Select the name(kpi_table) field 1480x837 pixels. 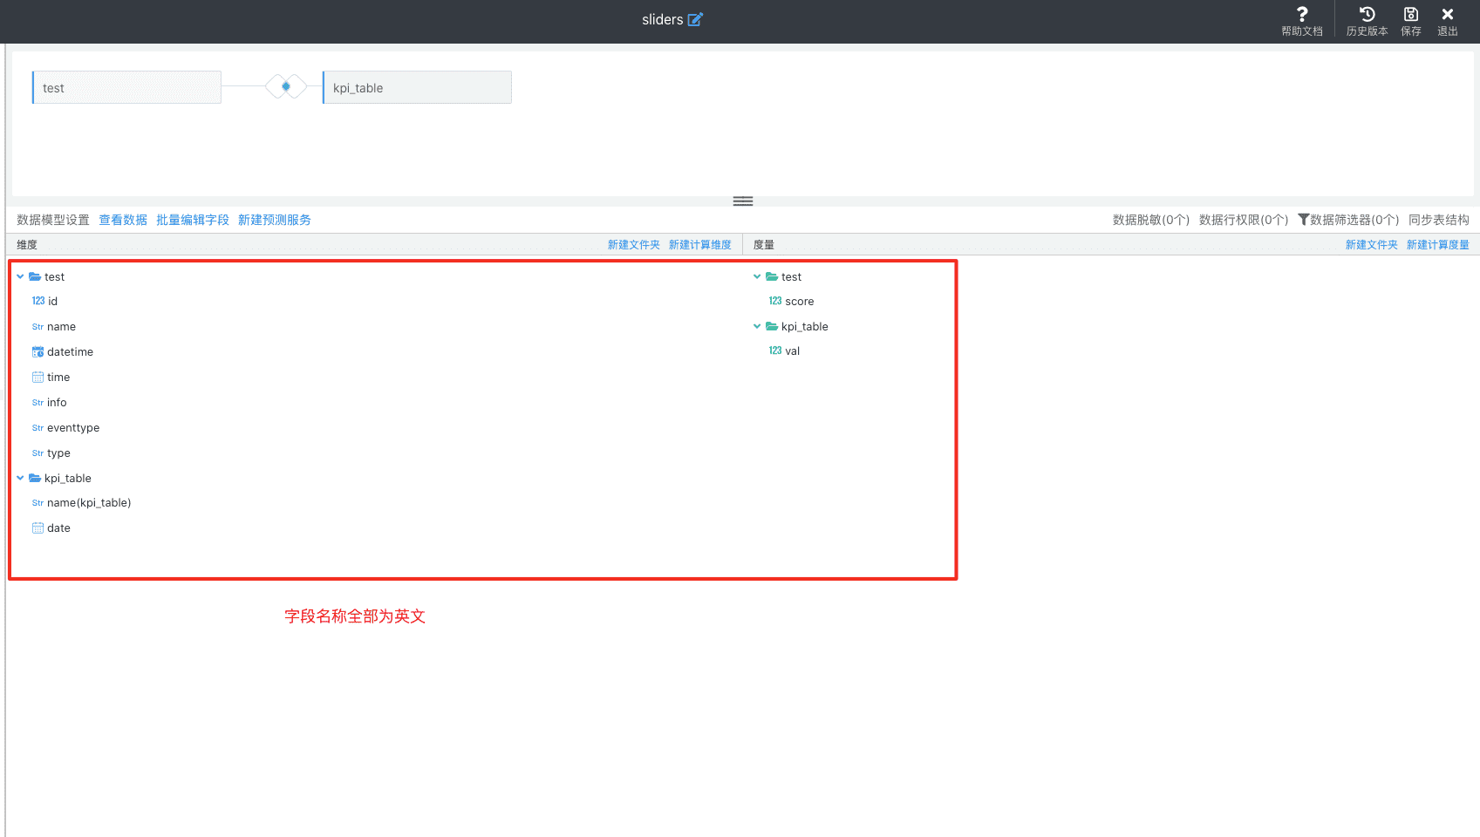pos(89,503)
